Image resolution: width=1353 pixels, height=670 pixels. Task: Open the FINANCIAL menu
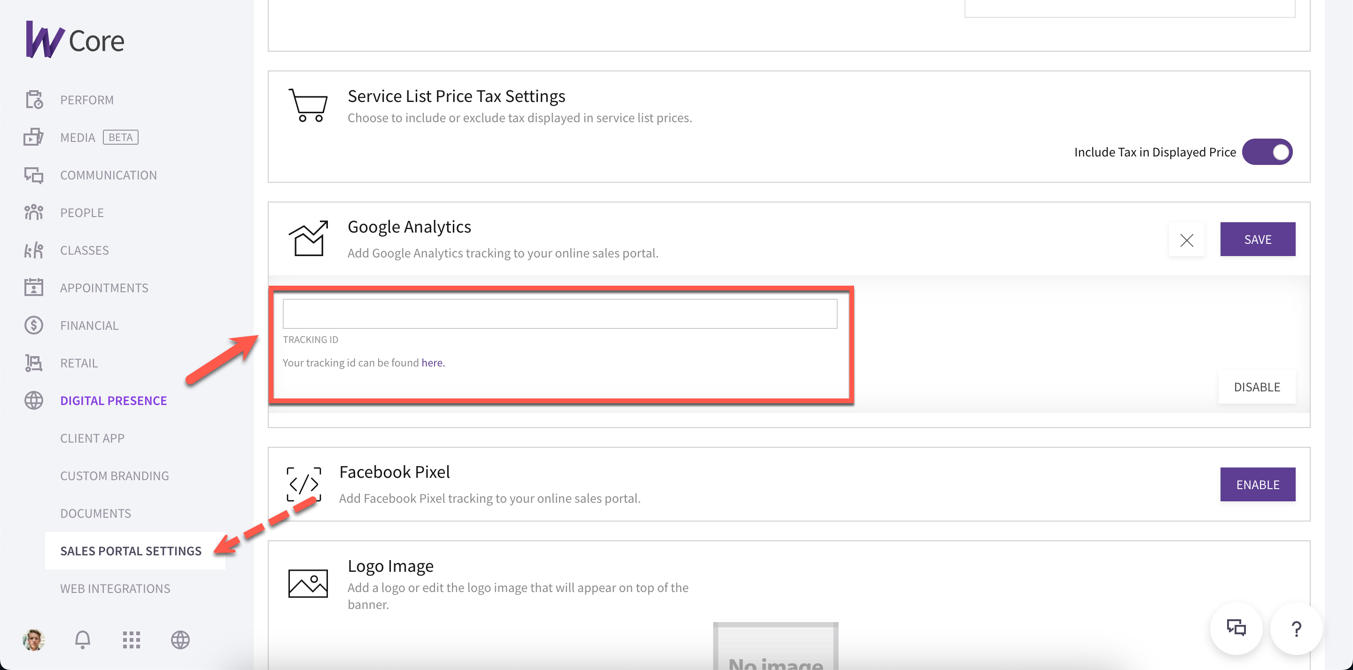click(x=89, y=325)
